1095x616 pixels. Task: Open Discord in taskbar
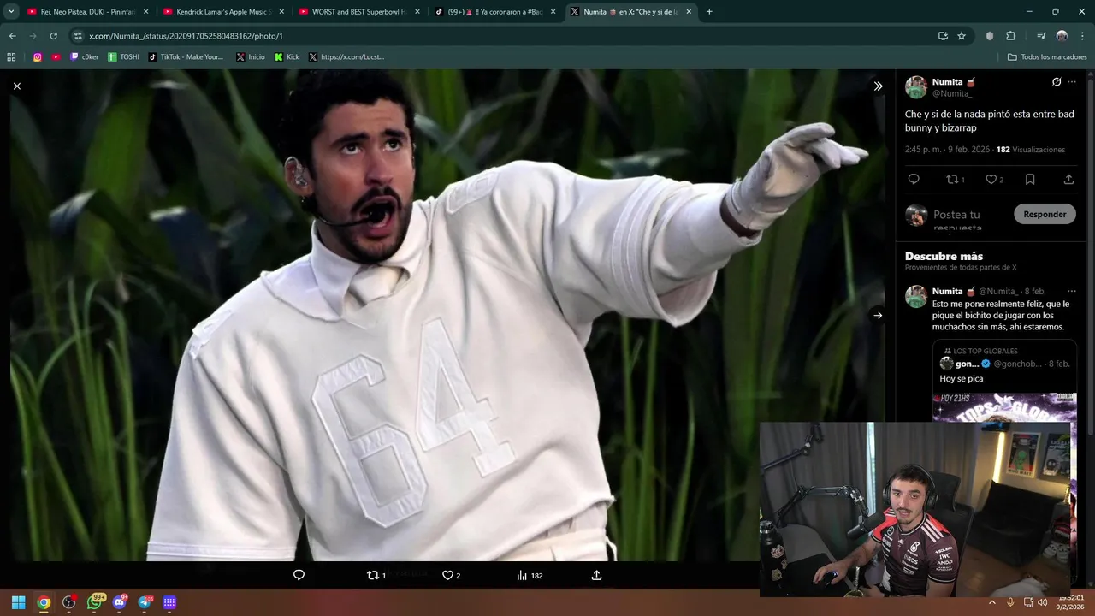point(119,602)
